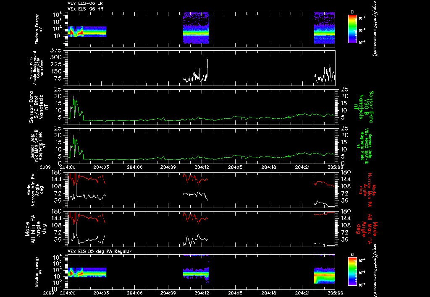Click the rotated ergs/(cm**2-sr-sec-eV) units label near ELS-06 color bar
This screenshot has height=297, width=430.
tap(374, 29)
